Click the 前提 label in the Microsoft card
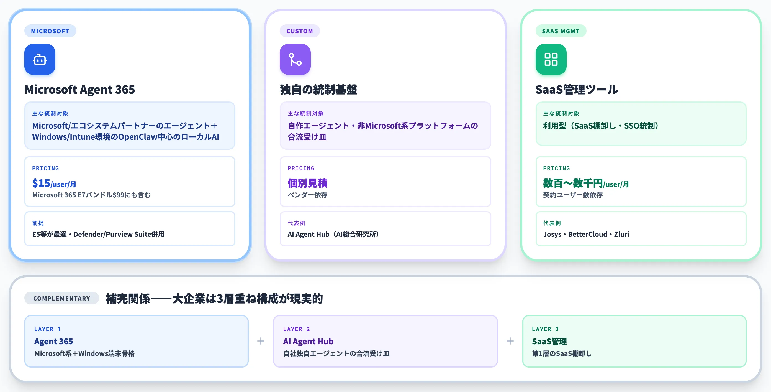This screenshot has height=392, width=771. (x=38, y=223)
